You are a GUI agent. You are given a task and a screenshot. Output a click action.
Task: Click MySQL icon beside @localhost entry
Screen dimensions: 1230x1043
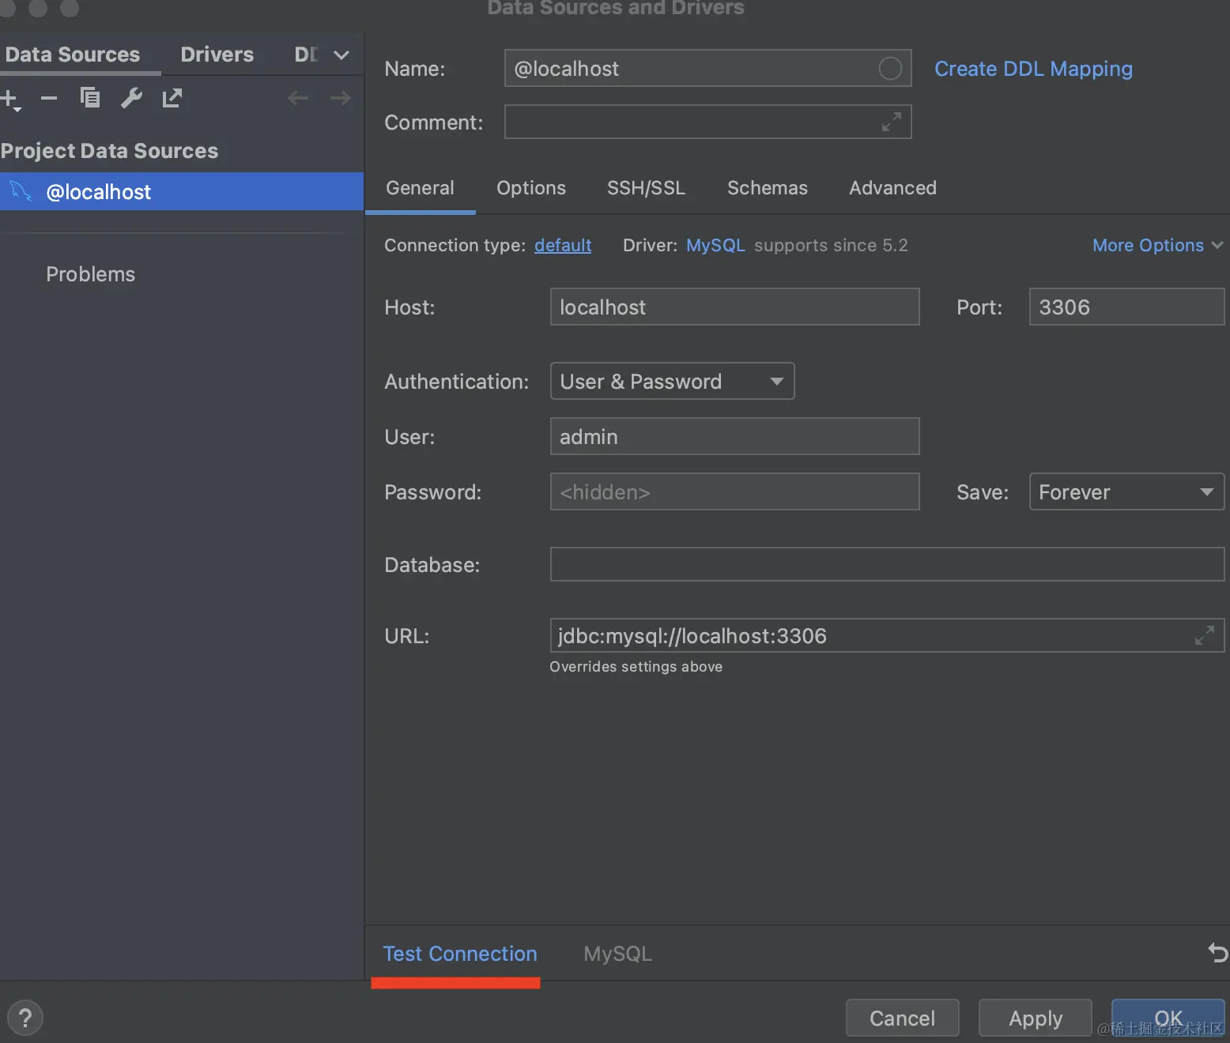21,190
